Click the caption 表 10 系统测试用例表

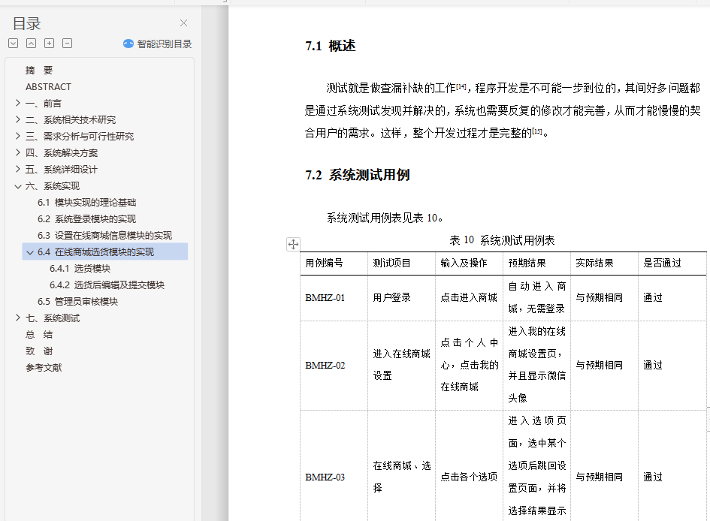[x=502, y=240]
